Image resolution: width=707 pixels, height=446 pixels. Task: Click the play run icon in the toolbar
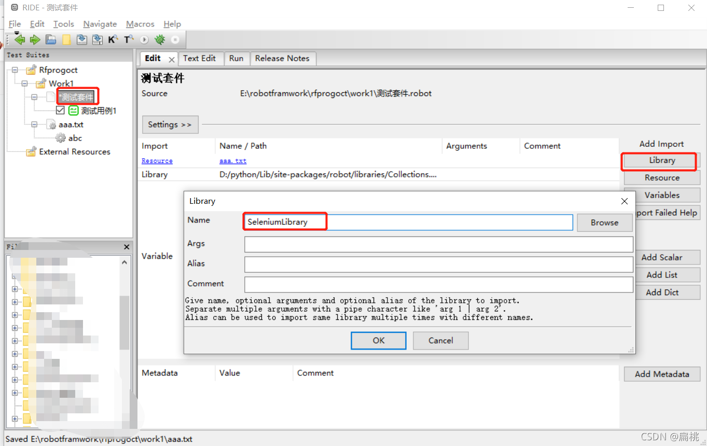point(144,39)
